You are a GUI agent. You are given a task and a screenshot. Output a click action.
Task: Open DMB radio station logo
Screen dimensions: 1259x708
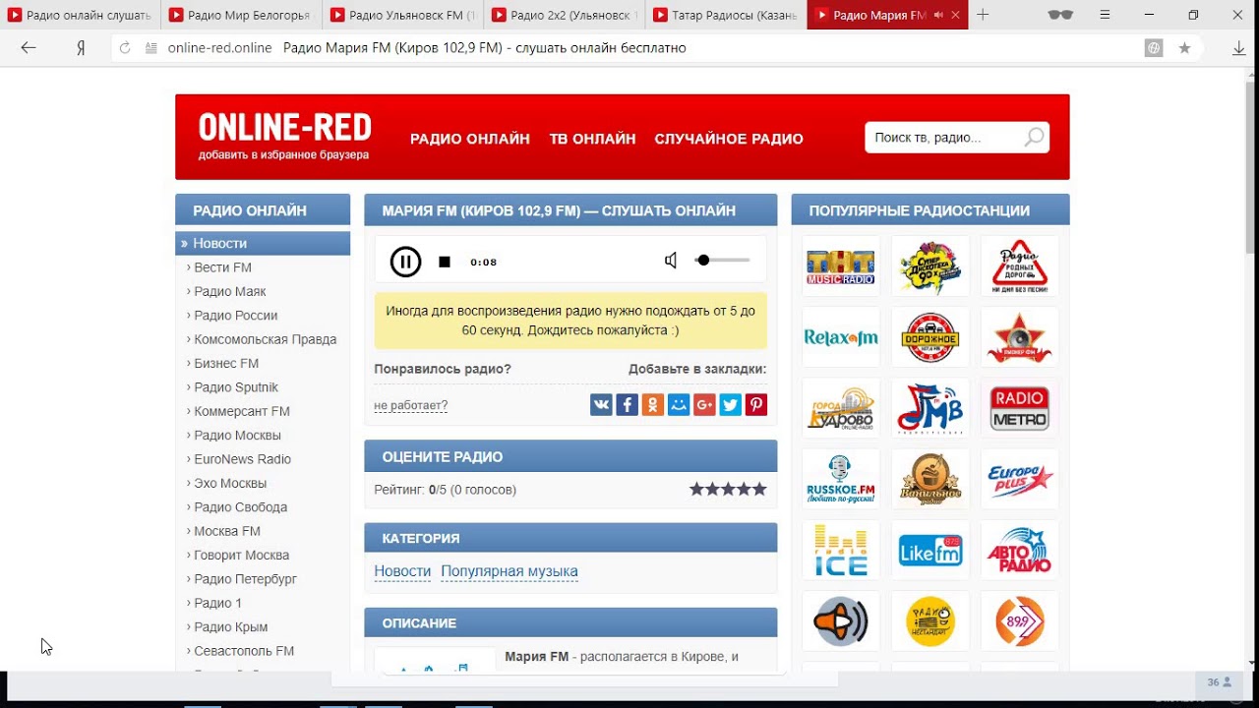pyautogui.click(x=930, y=408)
